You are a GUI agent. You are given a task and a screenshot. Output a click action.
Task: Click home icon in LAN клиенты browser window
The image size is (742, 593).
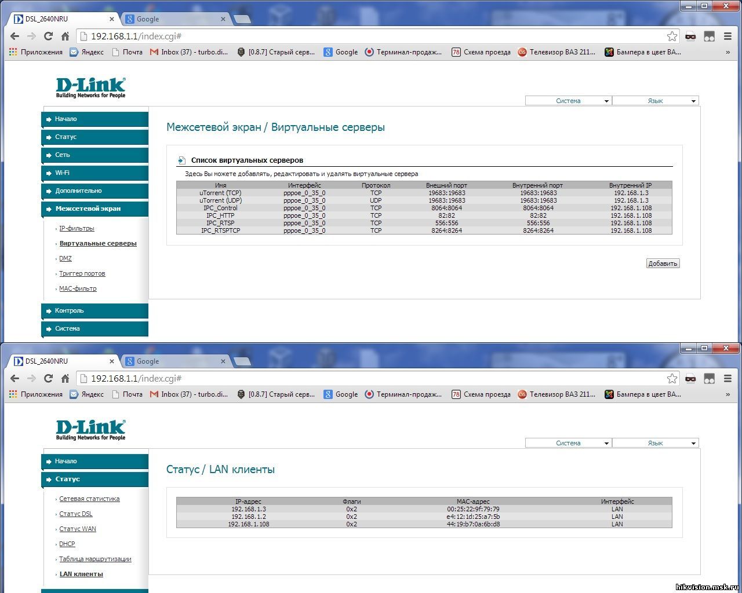click(x=65, y=379)
